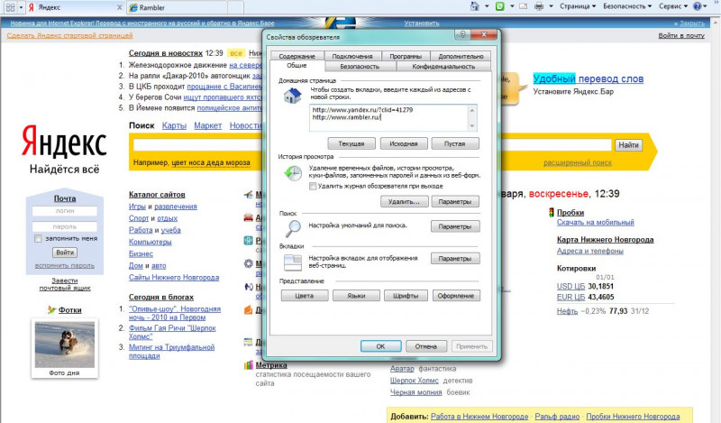The height and width of the screenshot is (423, 721).
Task: Click the Оформление button
Action: [x=456, y=296]
